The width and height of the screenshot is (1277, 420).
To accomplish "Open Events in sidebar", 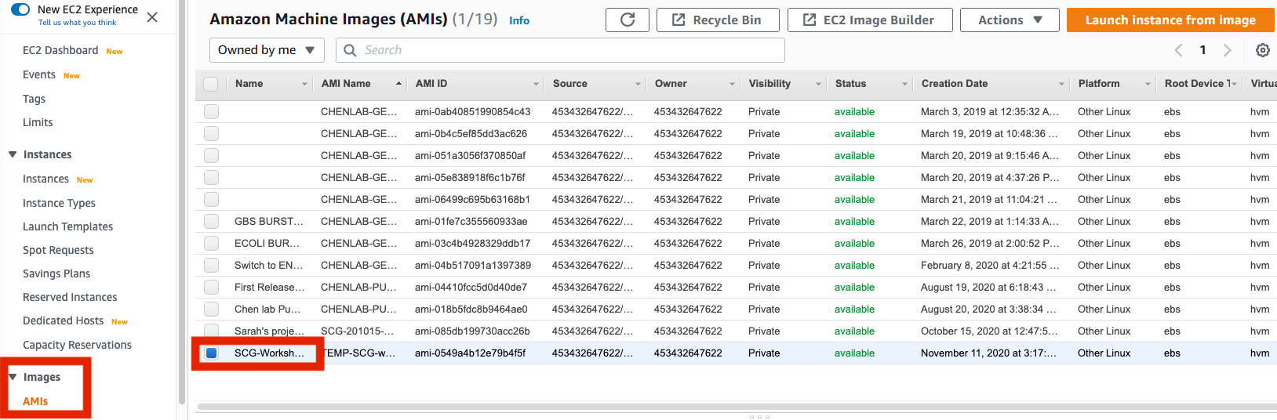I will pos(39,74).
